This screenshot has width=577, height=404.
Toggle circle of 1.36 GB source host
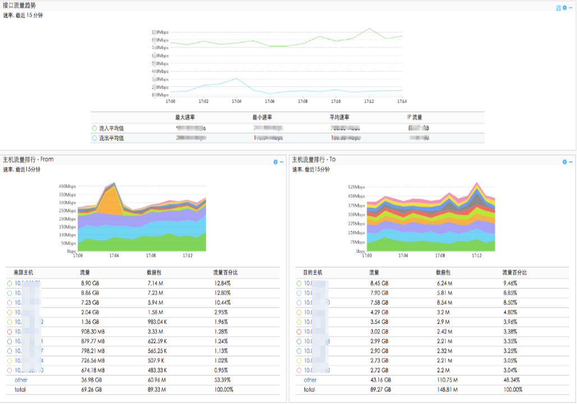10,322
